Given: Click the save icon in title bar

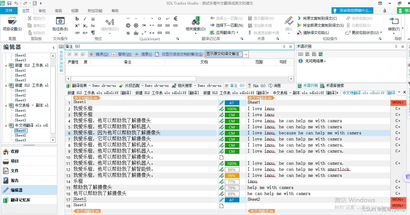Looking at the screenshot, I should pyautogui.click(x=9, y=3).
